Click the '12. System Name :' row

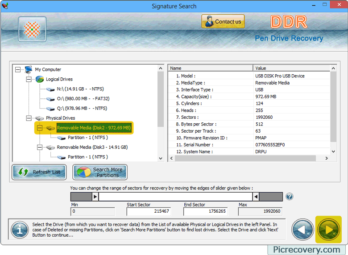click(x=249, y=152)
